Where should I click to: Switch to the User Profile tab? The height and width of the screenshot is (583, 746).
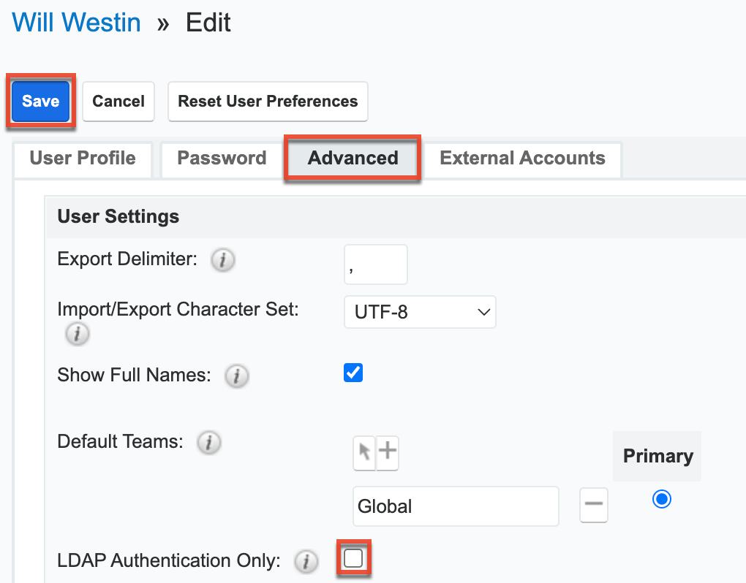pyautogui.click(x=81, y=158)
